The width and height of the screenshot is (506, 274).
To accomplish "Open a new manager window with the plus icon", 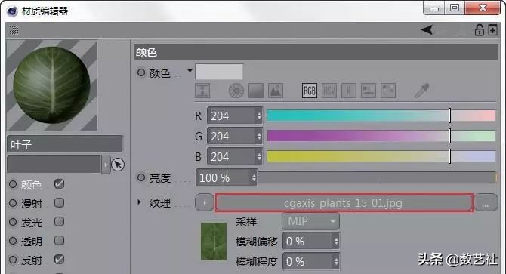I will tap(492, 30).
